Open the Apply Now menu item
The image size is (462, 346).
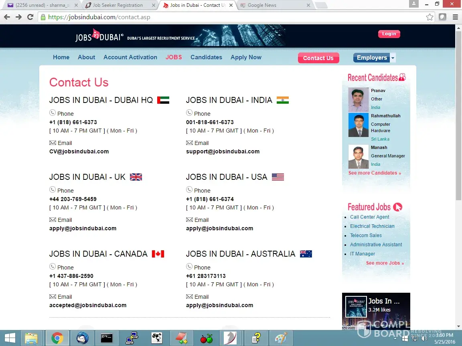click(246, 57)
